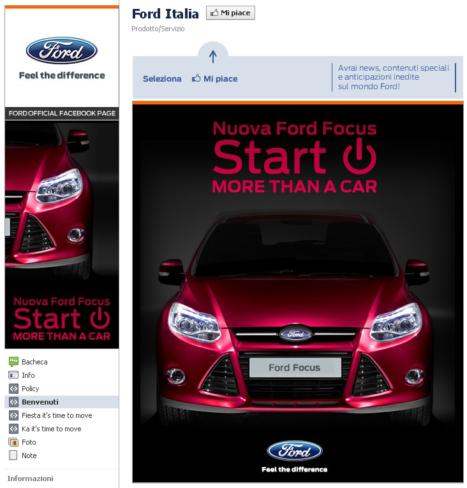
Task: Click the thumbs-up icon in the blue banner
Action: [x=196, y=78]
